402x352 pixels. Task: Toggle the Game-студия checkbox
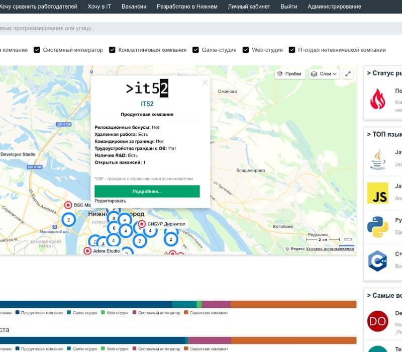coord(195,50)
